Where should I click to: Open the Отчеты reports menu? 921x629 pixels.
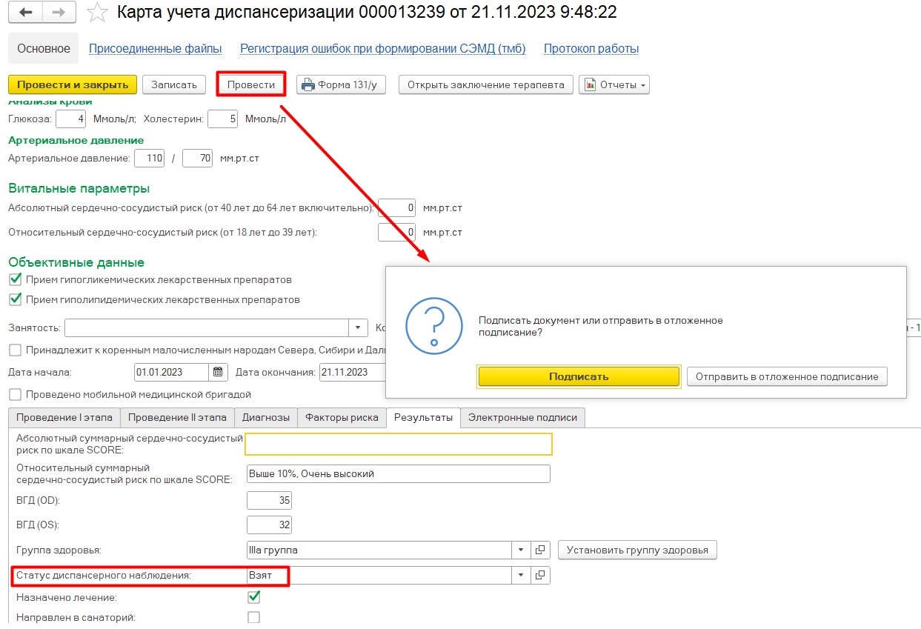pos(614,84)
